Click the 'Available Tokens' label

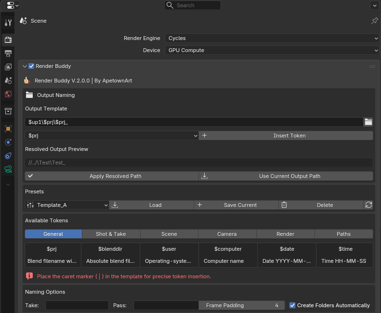[x=47, y=220]
